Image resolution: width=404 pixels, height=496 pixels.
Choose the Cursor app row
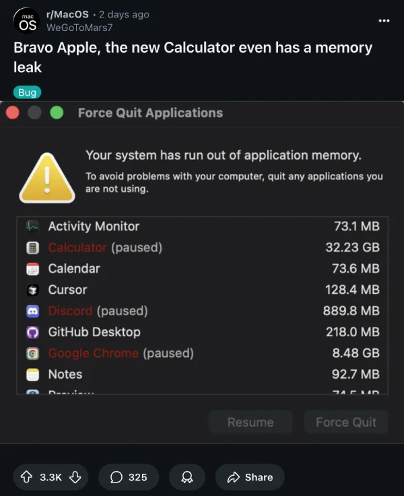pos(202,290)
